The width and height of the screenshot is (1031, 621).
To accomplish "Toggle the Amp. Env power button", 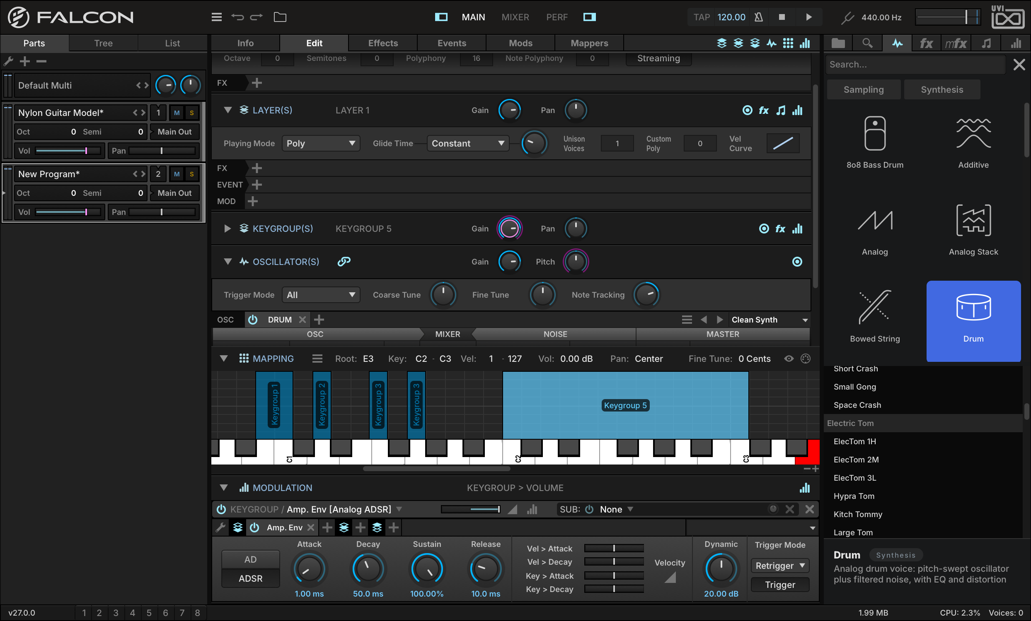I will (x=254, y=527).
